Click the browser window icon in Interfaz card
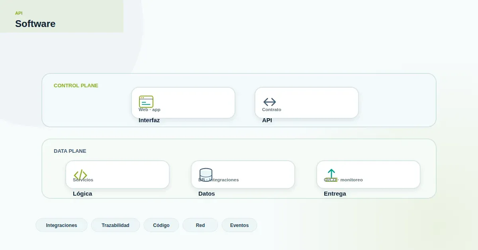The image size is (478, 250). click(146, 102)
